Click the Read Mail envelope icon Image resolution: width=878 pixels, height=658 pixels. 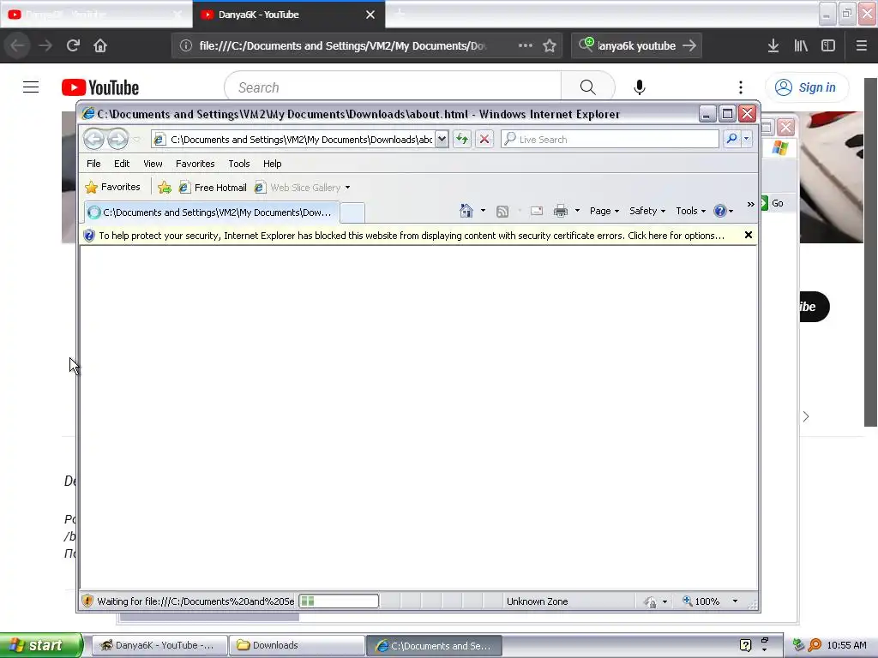[x=537, y=211]
